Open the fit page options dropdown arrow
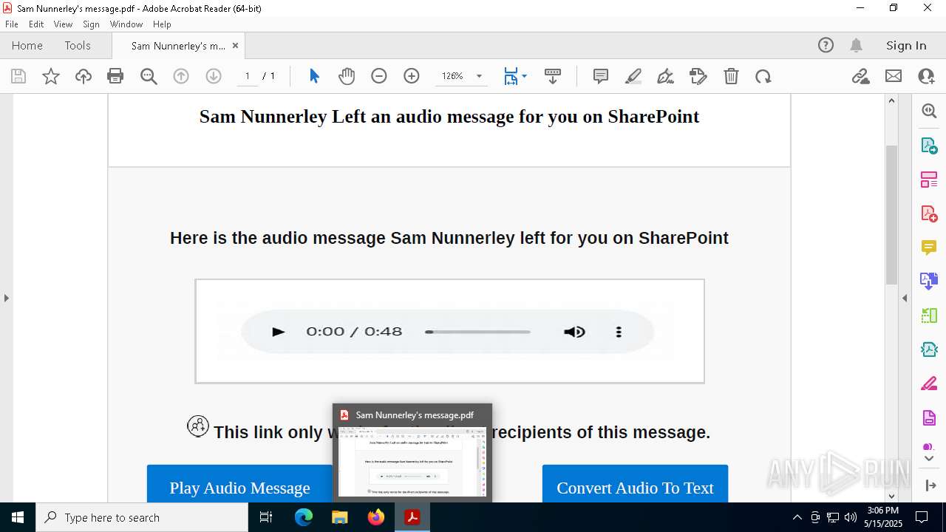The width and height of the screenshot is (946, 532). [524, 76]
